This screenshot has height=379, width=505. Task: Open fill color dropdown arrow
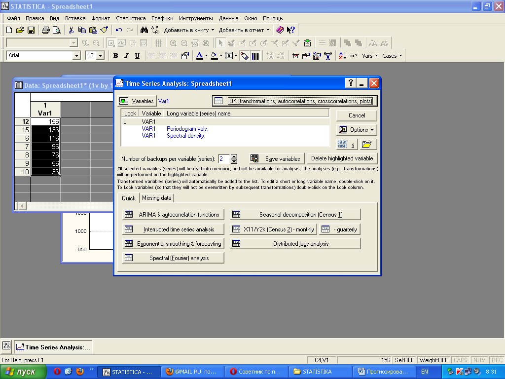point(221,56)
